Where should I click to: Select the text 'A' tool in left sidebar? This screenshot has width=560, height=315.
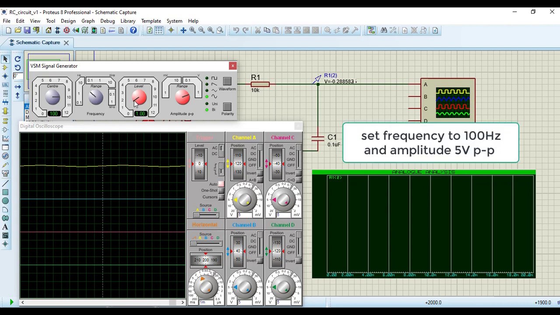click(5, 227)
